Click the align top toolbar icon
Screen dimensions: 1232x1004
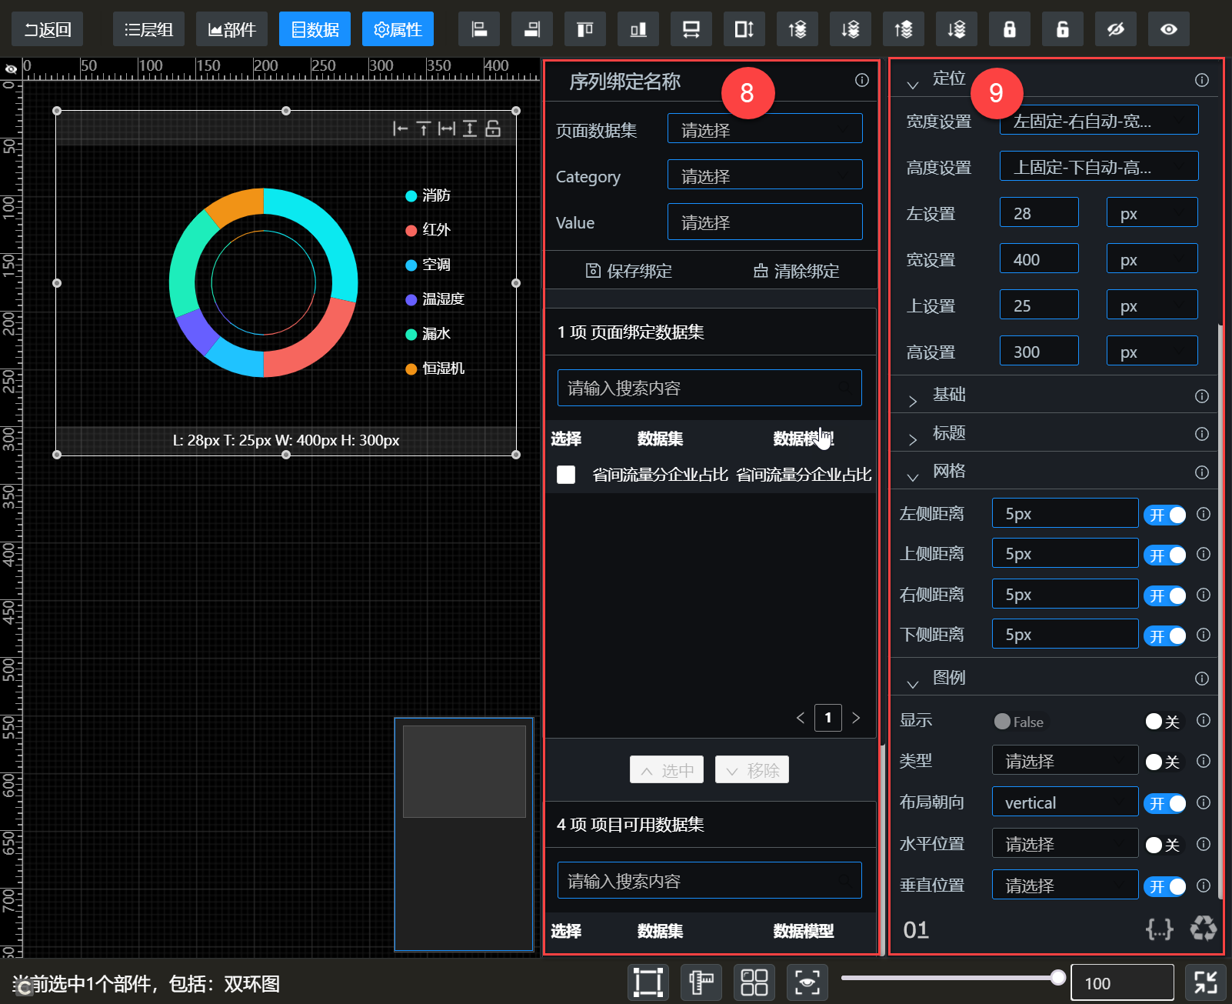[585, 29]
